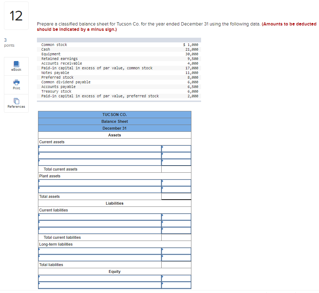Image resolution: width=319 pixels, height=293 pixels.
Task: Open the third Current liabilities account dropdown
Action: pyautogui.click(x=97, y=230)
